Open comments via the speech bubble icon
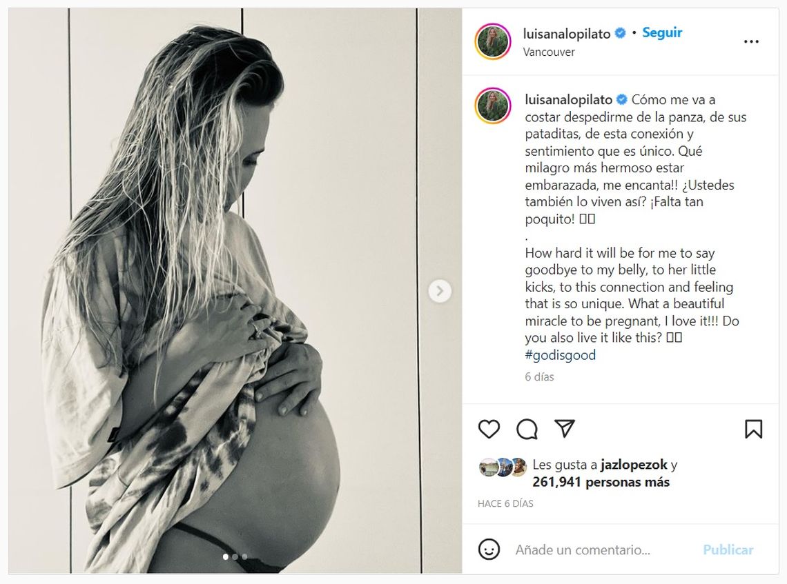 coord(527,430)
